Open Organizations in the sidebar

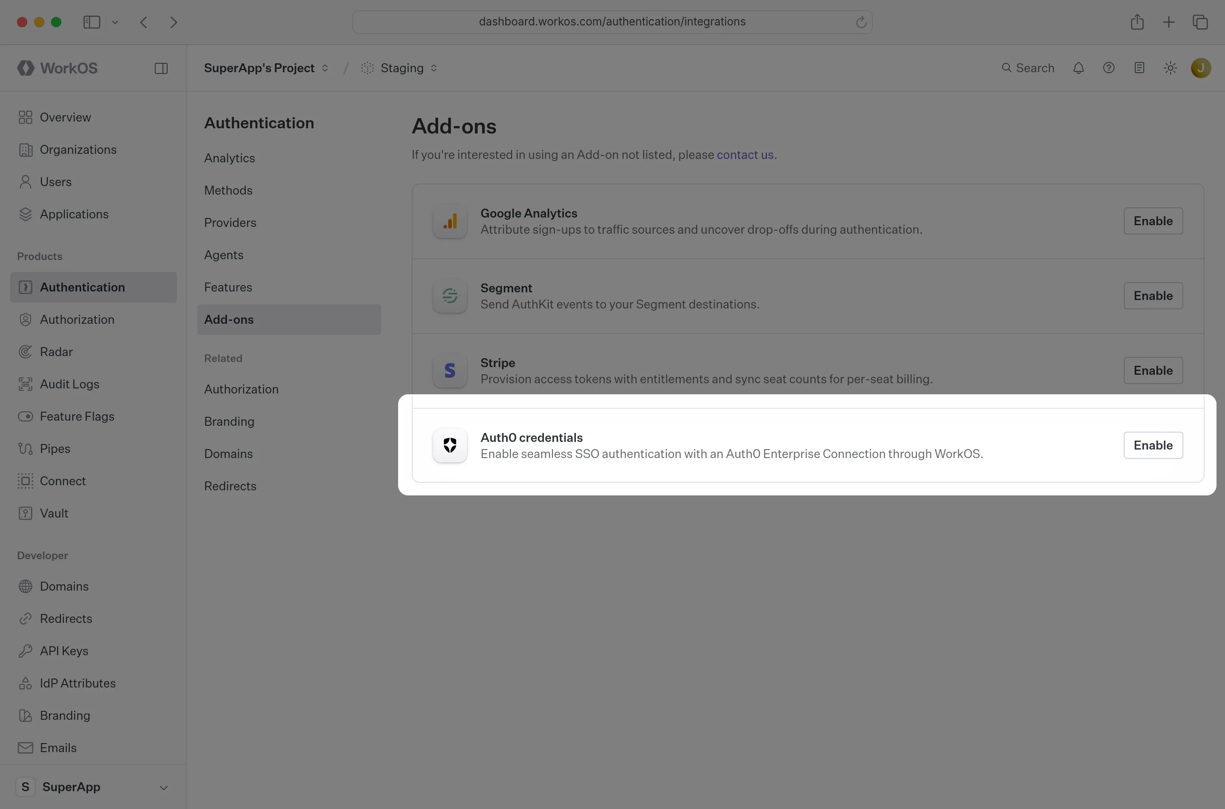click(94, 150)
